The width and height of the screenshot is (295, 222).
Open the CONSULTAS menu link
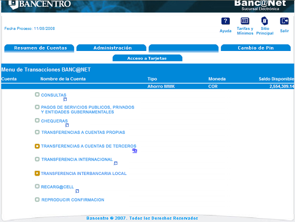pyautogui.click(x=53, y=95)
